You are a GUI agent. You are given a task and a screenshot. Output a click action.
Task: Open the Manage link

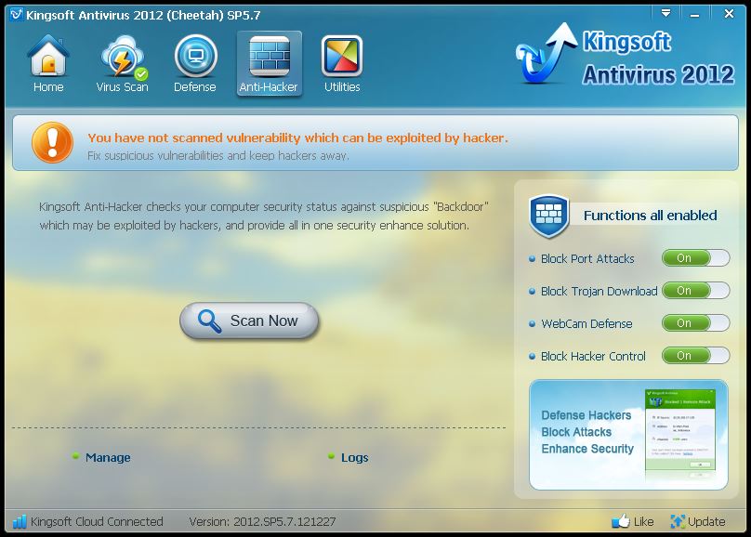(108, 457)
